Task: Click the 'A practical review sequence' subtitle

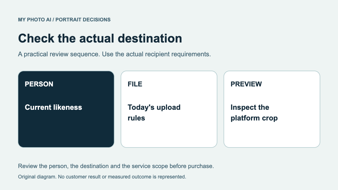Action: (x=114, y=54)
